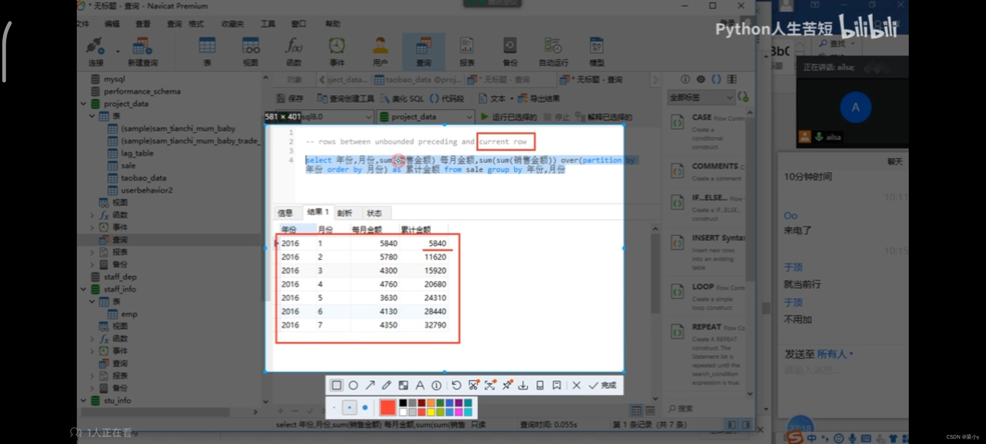Image resolution: width=986 pixels, height=444 pixels.
Task: Select the taobao_data table in tree
Action: pos(143,178)
